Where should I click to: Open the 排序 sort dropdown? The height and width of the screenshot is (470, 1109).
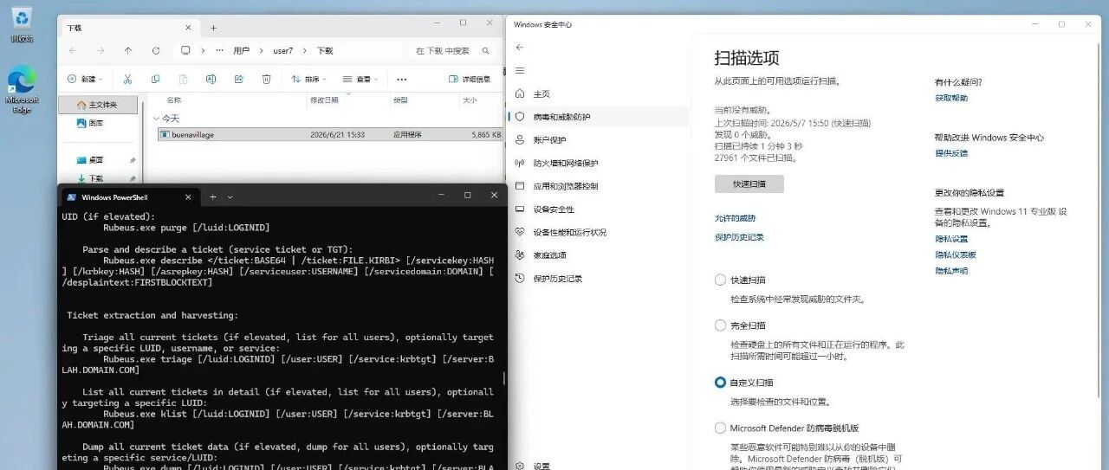pyautogui.click(x=309, y=79)
